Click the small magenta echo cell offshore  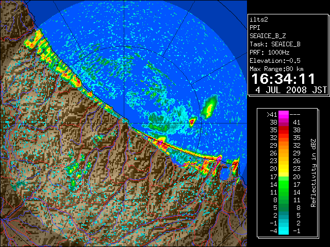[x=192, y=121]
